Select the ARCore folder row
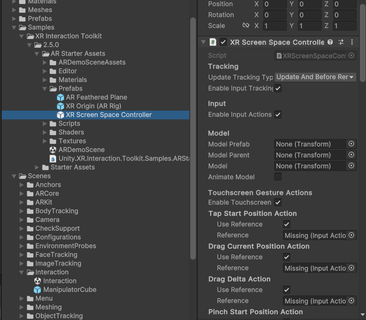 coord(96,194)
